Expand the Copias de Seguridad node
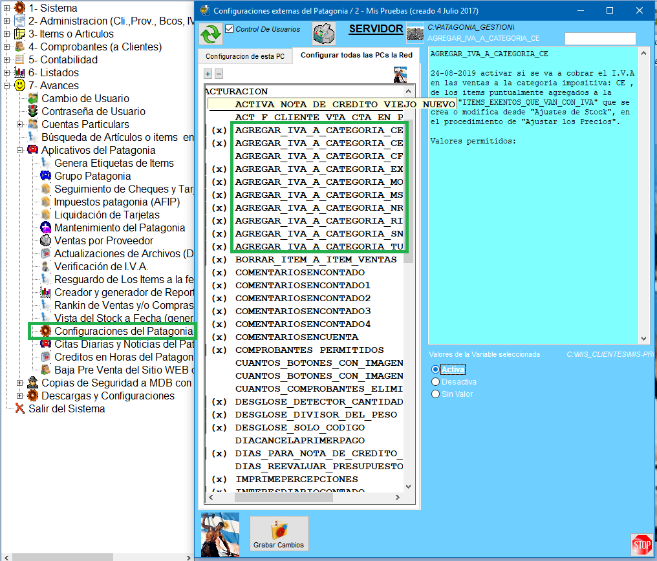 (19, 383)
